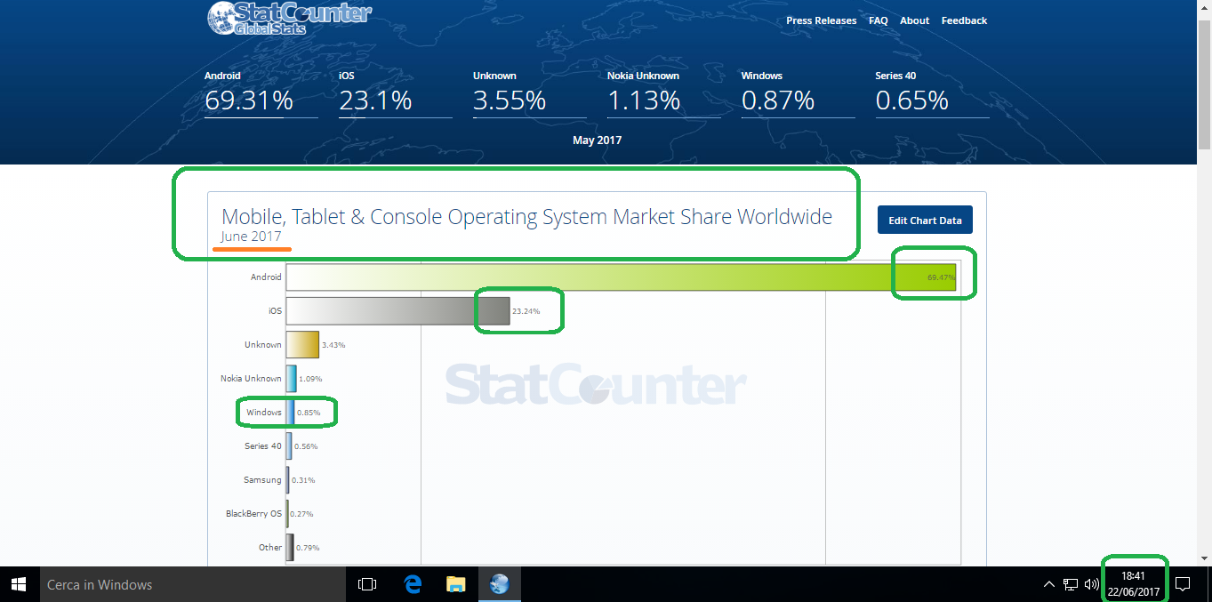Click the dark Other chart bar
Viewport: 1212px width, 602px height.
pyautogui.click(x=290, y=548)
